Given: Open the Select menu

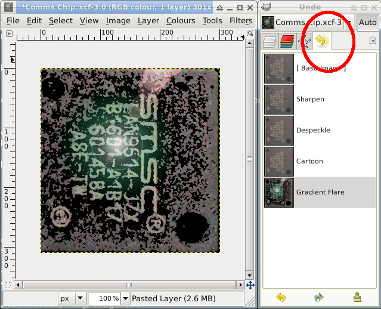Looking at the screenshot, I should [61, 21].
